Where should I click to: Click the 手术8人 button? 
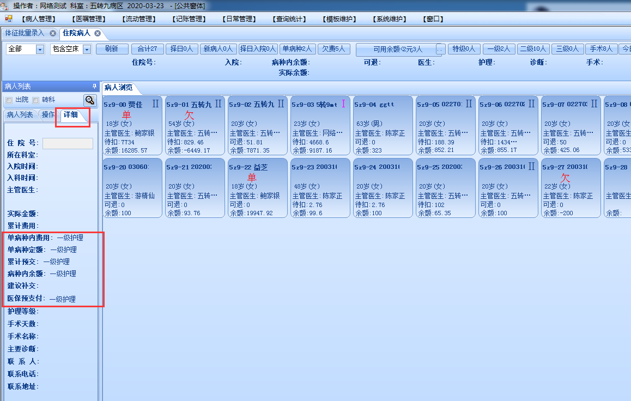tap(601, 49)
